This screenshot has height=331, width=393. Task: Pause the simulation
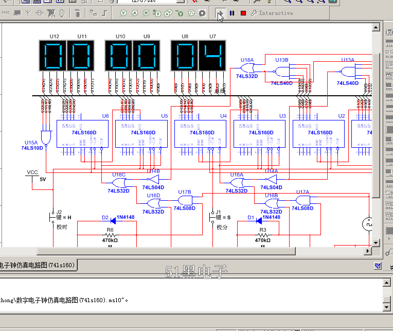coord(232,13)
